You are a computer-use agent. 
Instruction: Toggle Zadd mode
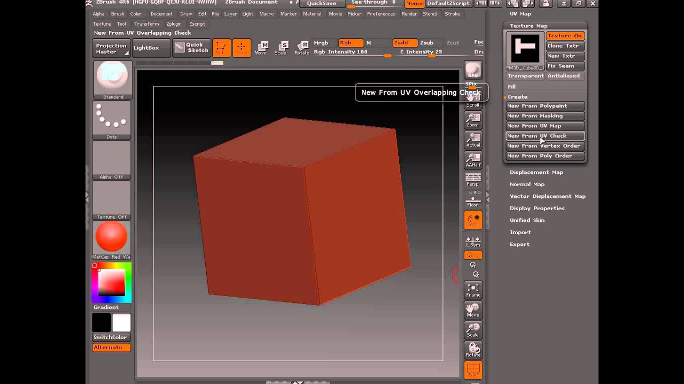(x=405, y=43)
